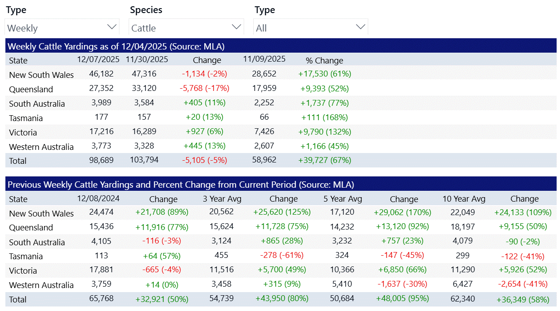Image resolution: width=560 pixels, height=311 pixels.
Task: Click the -5,768 (-17%) change cell
Action: [x=205, y=88]
